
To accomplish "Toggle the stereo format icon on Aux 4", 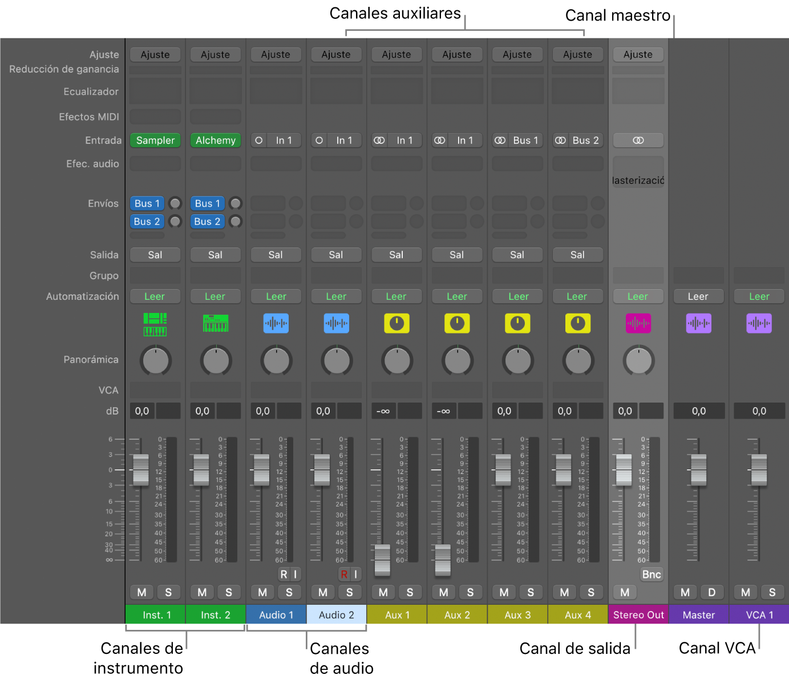I will point(561,140).
